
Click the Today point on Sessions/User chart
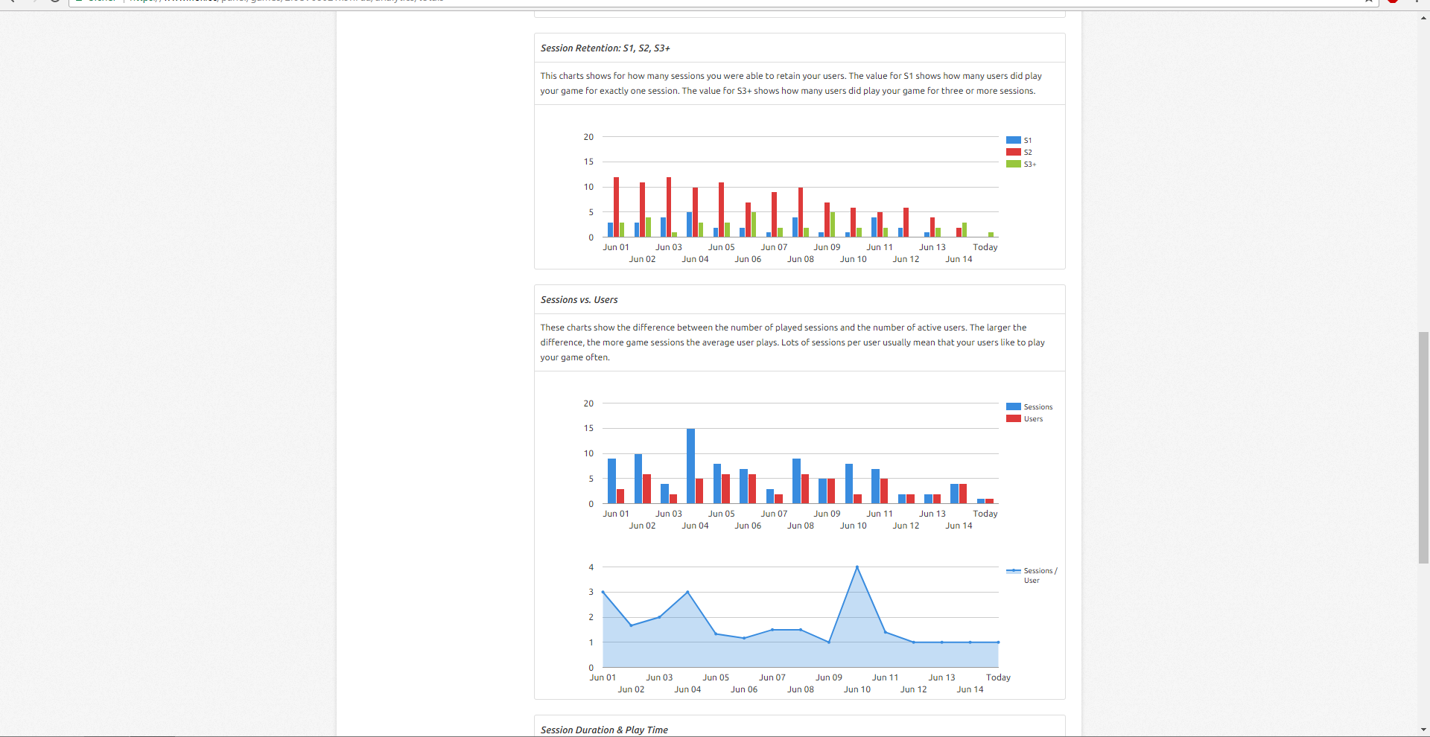(997, 642)
